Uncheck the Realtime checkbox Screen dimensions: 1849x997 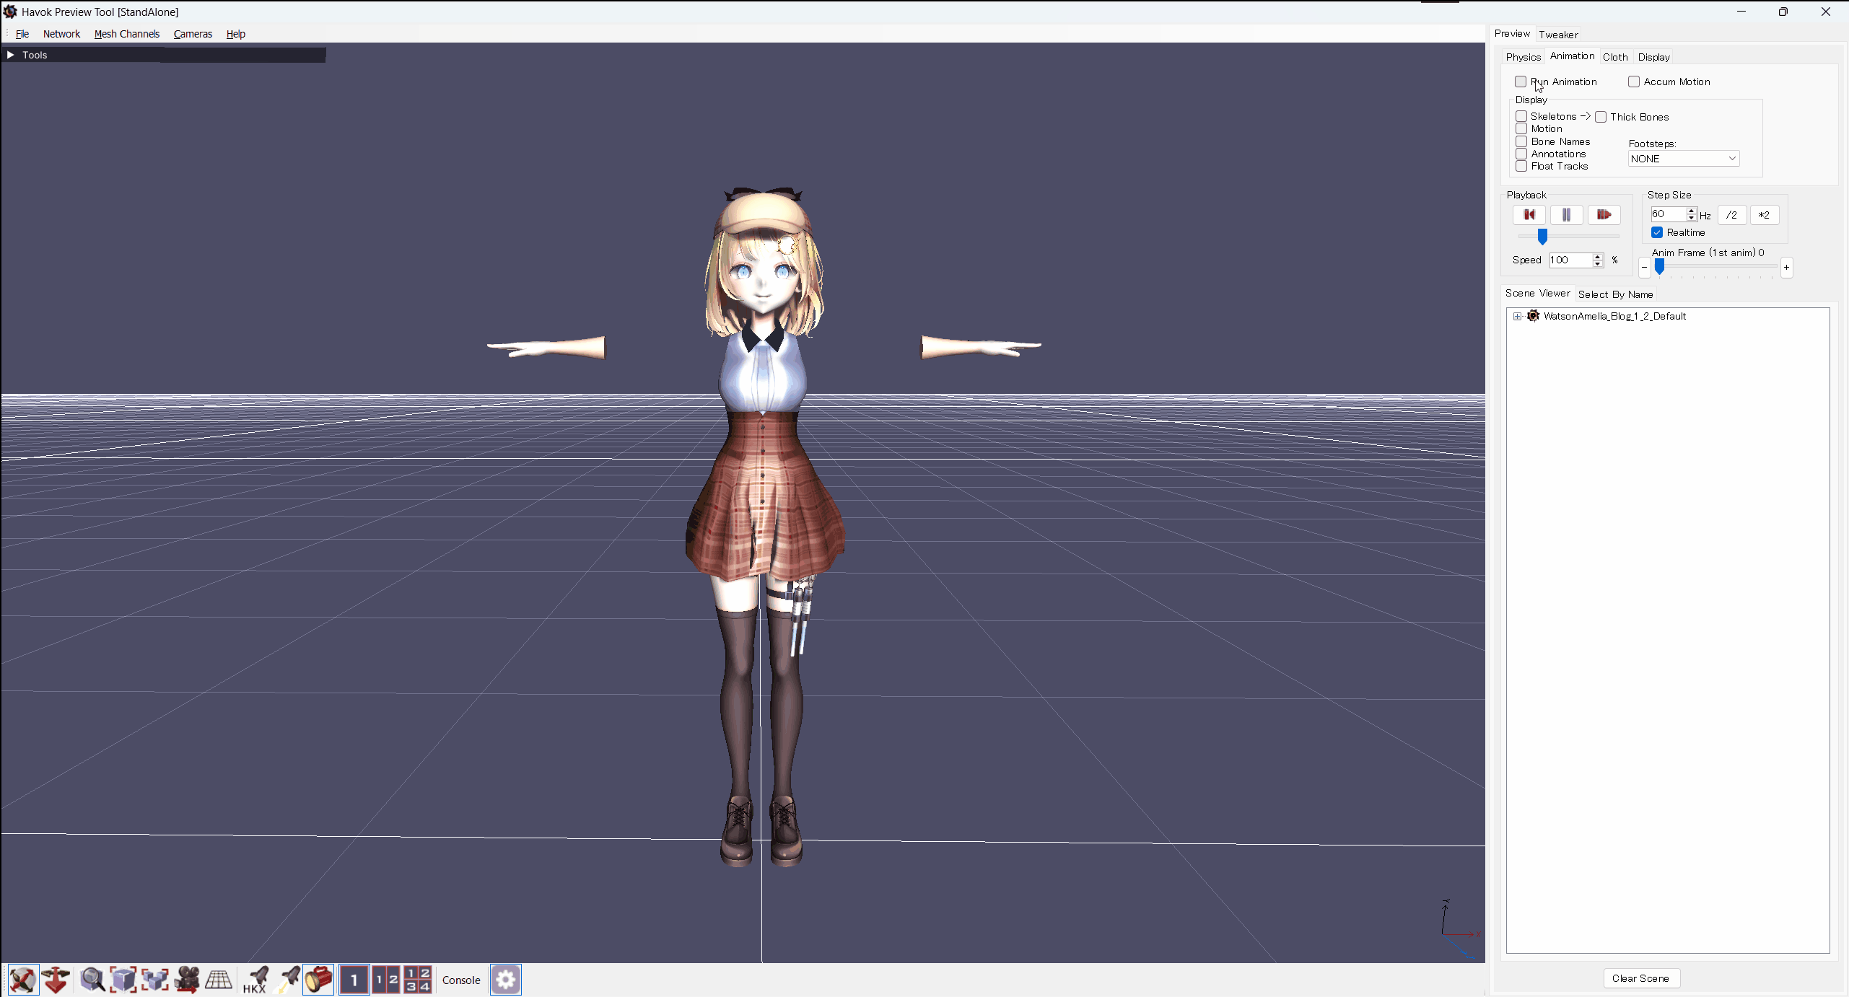1657,232
